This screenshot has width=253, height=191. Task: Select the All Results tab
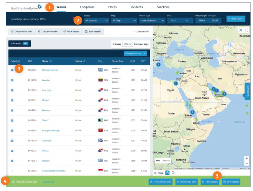(x=20, y=44)
